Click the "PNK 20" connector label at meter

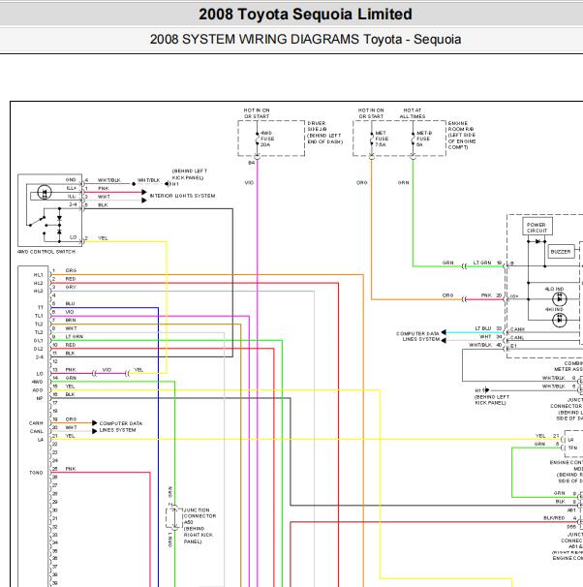(x=491, y=295)
